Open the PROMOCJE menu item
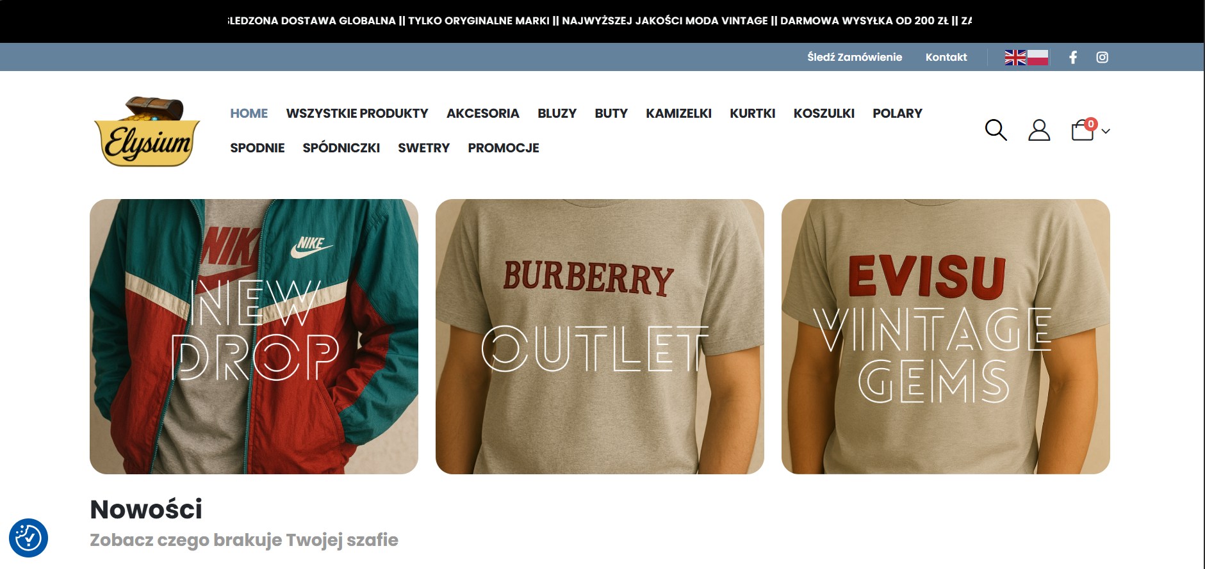 click(x=504, y=148)
